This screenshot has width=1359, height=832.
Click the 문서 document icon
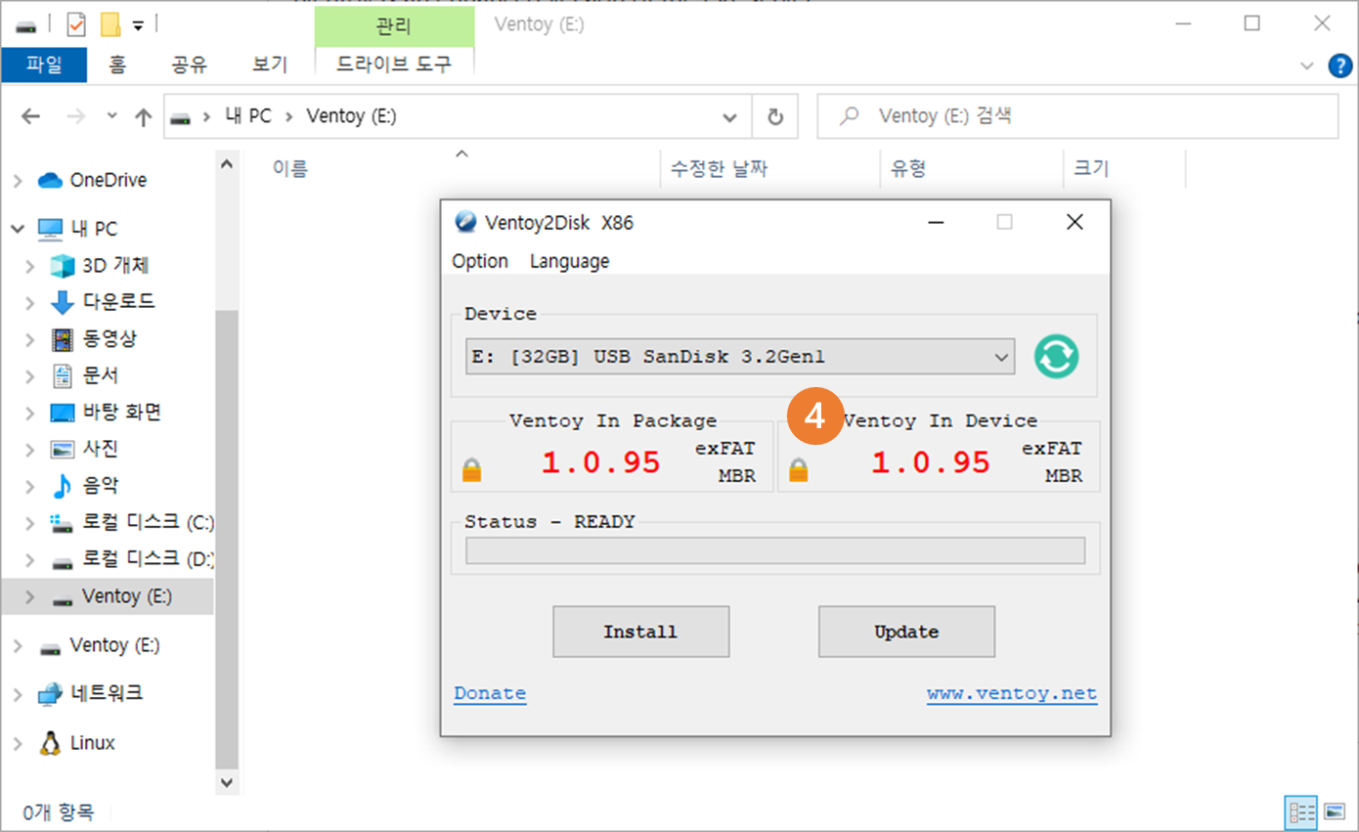[x=63, y=375]
